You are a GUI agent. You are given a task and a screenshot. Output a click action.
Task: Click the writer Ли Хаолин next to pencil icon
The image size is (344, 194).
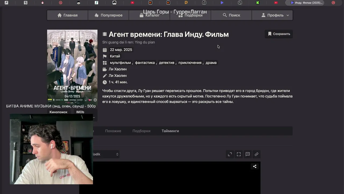tap(118, 76)
